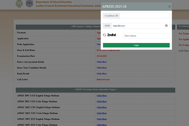189x126 pixels.
Task: Focus the Candidate ID input field
Action: 145,16
